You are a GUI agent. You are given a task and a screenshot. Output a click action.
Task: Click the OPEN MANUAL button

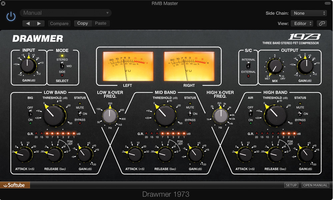[315, 185]
